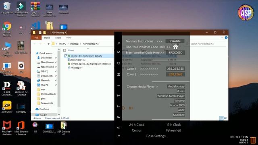The image size is (258, 145).
Task: Click the house icon to find weather code
Action: tap(175, 47)
